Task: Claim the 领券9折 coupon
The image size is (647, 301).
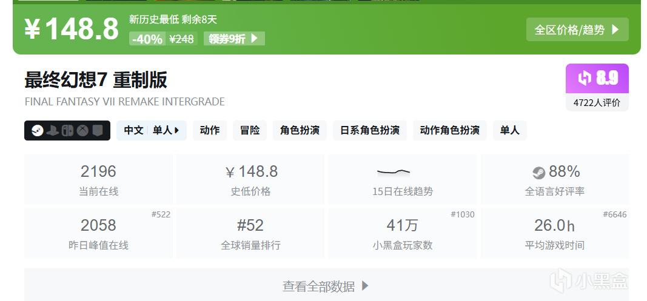Action: click(234, 39)
